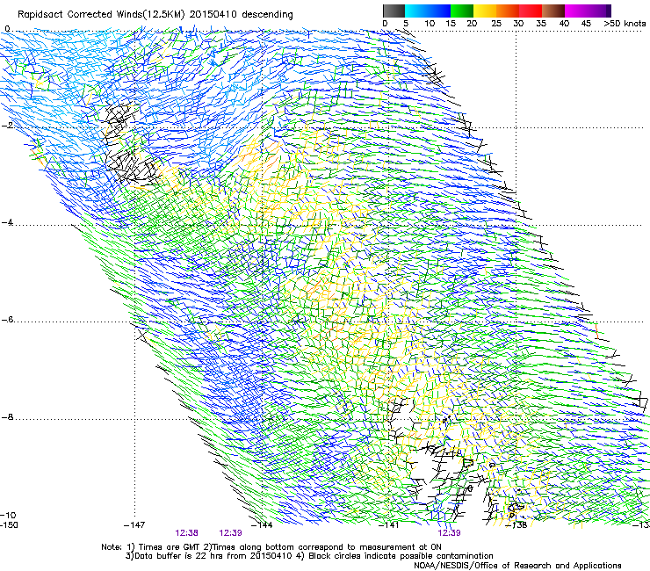The image size is (650, 571).
Task: Click the yellow 20-25 knots legend swatch
Action: 485,11
